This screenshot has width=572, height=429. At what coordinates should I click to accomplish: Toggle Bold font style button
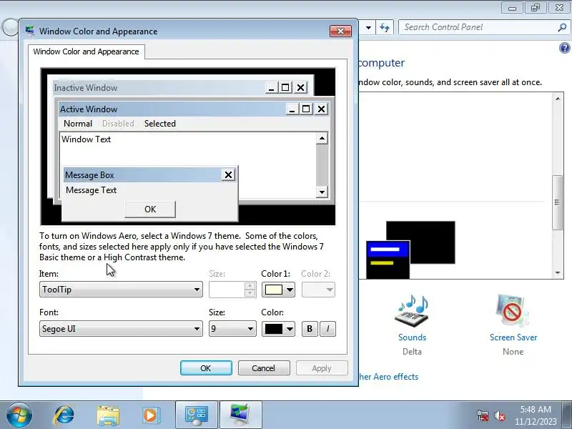coord(310,329)
